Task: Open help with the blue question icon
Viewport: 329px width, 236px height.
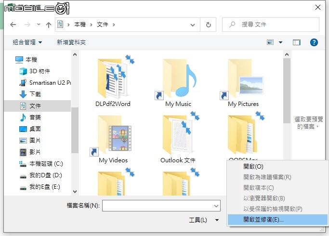Action: 314,42
